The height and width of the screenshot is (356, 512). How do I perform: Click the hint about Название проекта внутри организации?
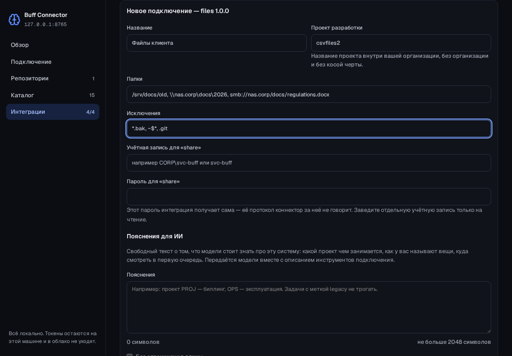(x=400, y=60)
